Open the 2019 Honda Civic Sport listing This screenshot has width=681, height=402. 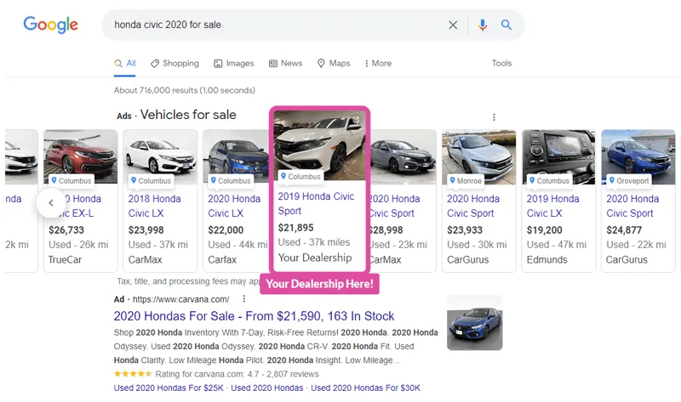tap(316, 203)
